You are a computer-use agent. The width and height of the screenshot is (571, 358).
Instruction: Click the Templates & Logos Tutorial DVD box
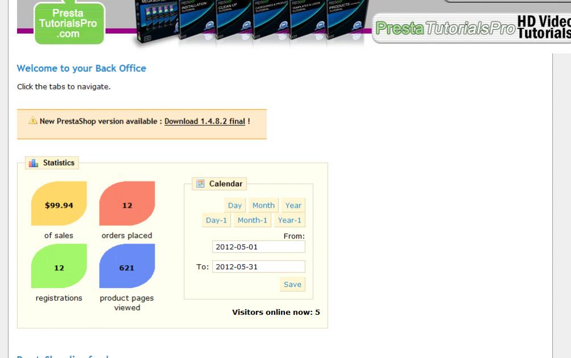click(308, 20)
